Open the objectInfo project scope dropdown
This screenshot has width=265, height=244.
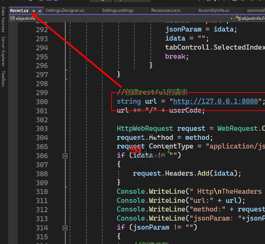point(231,18)
